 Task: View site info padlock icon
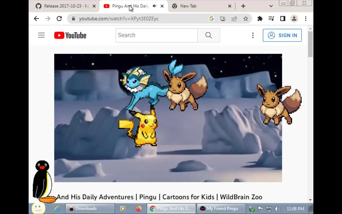click(73, 19)
